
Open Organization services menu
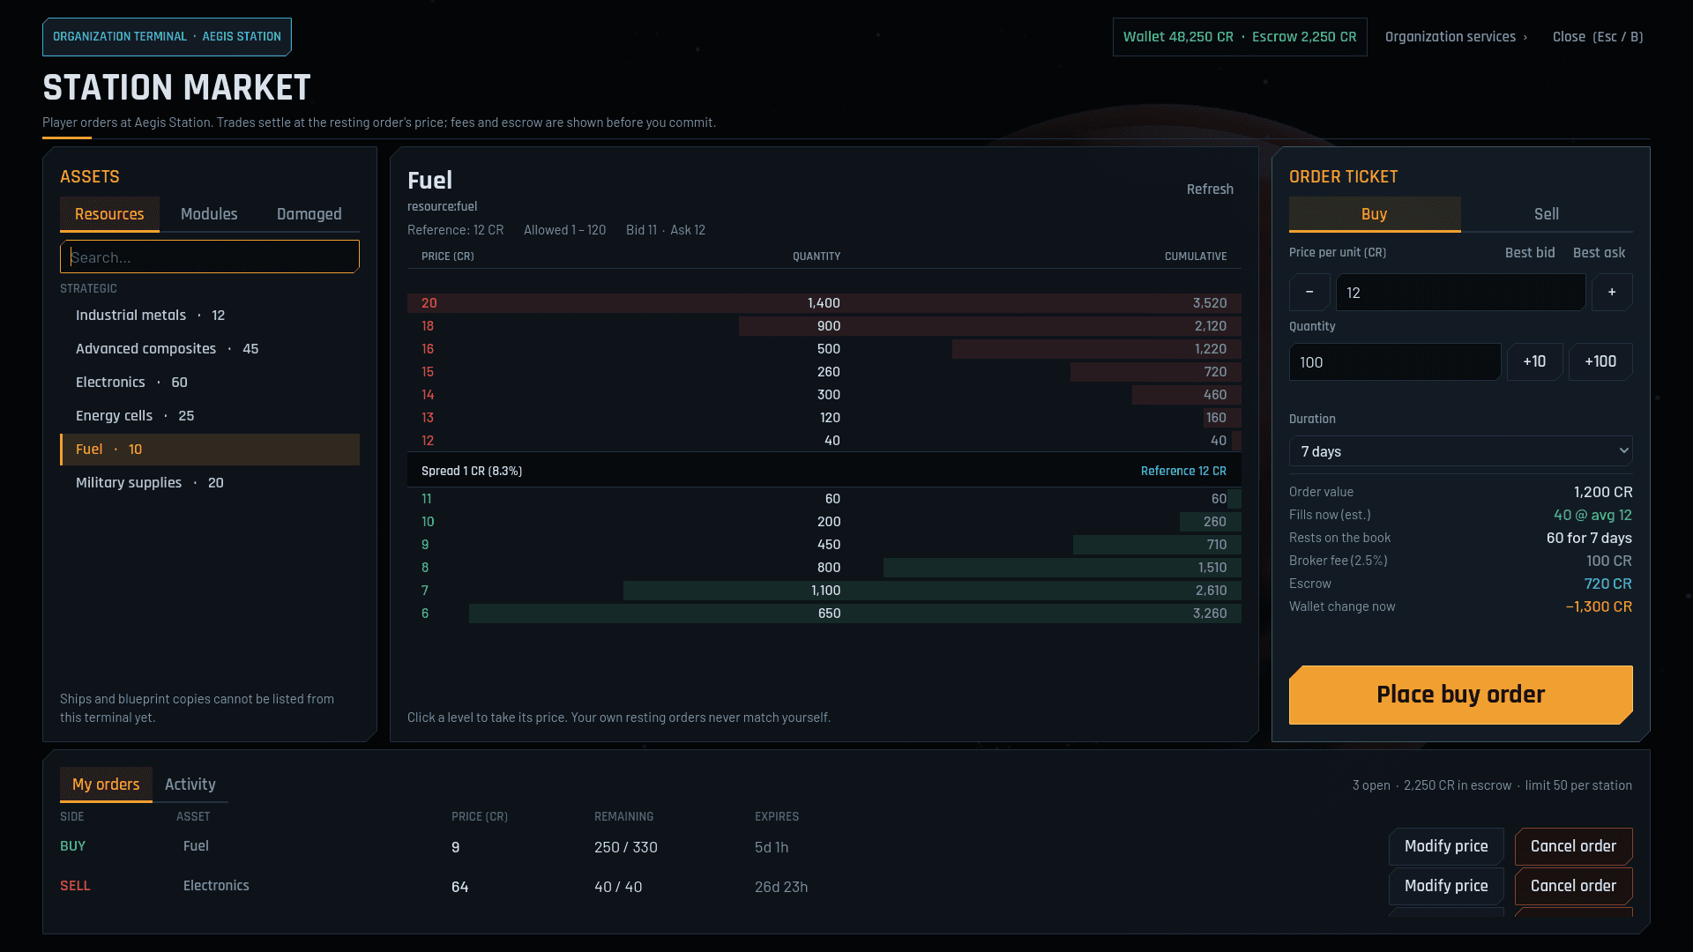(1456, 37)
